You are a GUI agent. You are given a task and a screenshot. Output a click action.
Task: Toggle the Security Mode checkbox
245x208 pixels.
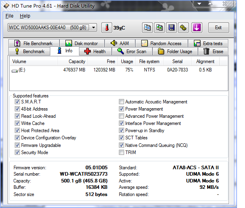[17, 153]
